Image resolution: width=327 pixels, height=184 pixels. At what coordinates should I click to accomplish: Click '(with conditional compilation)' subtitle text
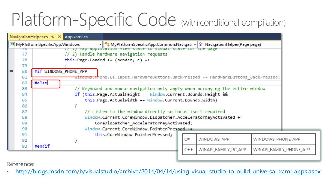(x=233, y=22)
